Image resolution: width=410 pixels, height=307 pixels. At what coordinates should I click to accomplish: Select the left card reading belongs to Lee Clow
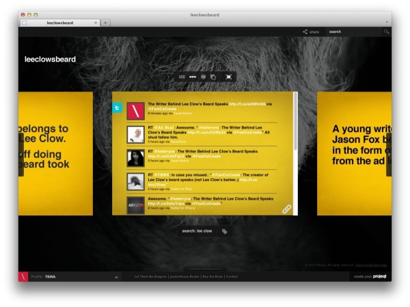[x=55, y=154]
